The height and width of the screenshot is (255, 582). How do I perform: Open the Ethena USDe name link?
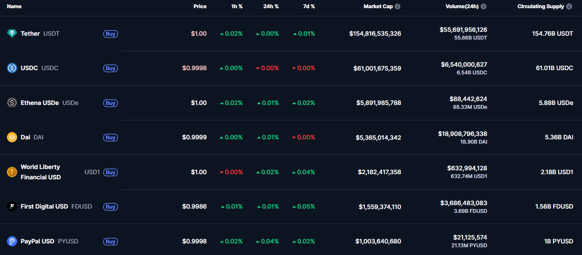pos(40,103)
